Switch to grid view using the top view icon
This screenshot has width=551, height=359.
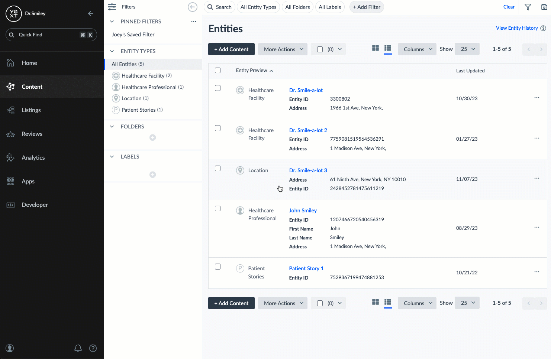pos(376,48)
